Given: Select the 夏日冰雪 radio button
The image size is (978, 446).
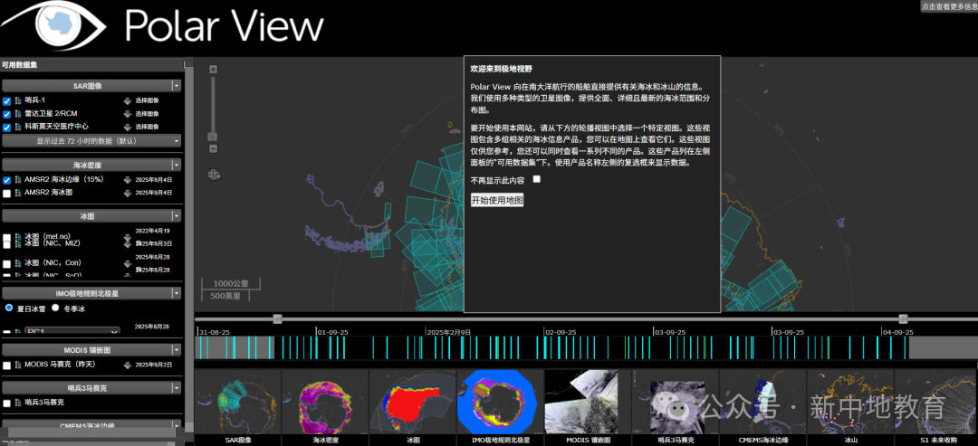Looking at the screenshot, I should point(9,308).
